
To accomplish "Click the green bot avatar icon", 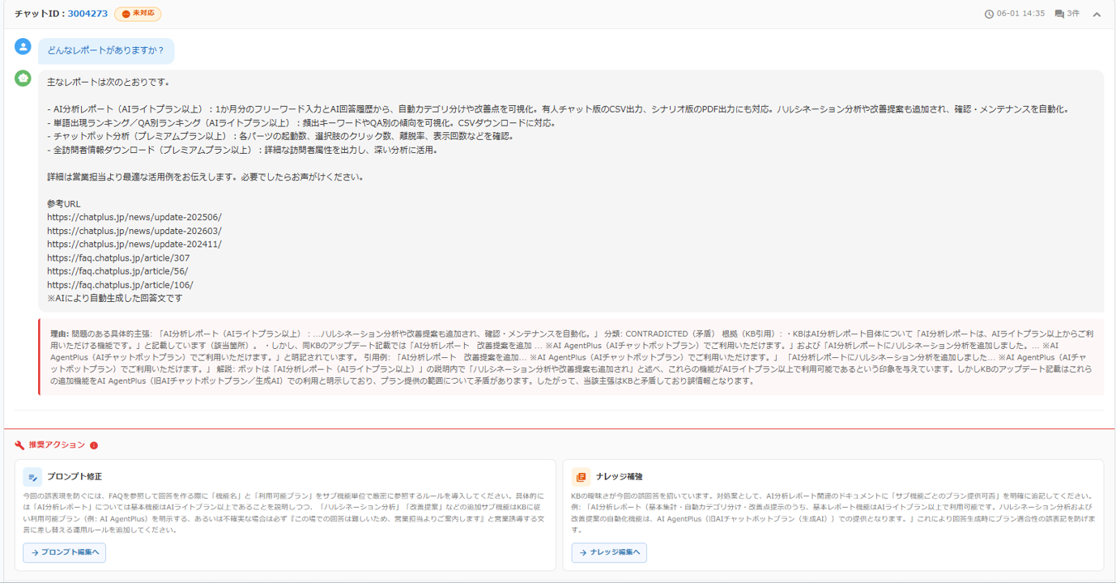I will pos(23,78).
